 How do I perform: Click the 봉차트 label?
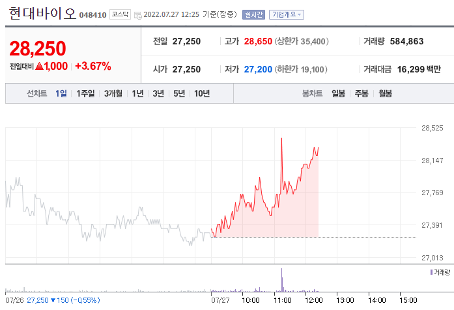(313, 93)
